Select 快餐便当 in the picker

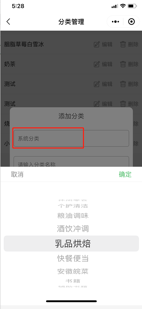coord(73,258)
